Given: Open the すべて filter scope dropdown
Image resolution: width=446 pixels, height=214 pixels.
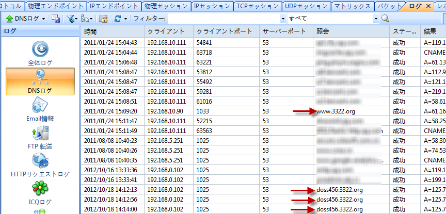Looking at the screenshot, I should pyautogui.click(x=376, y=19).
